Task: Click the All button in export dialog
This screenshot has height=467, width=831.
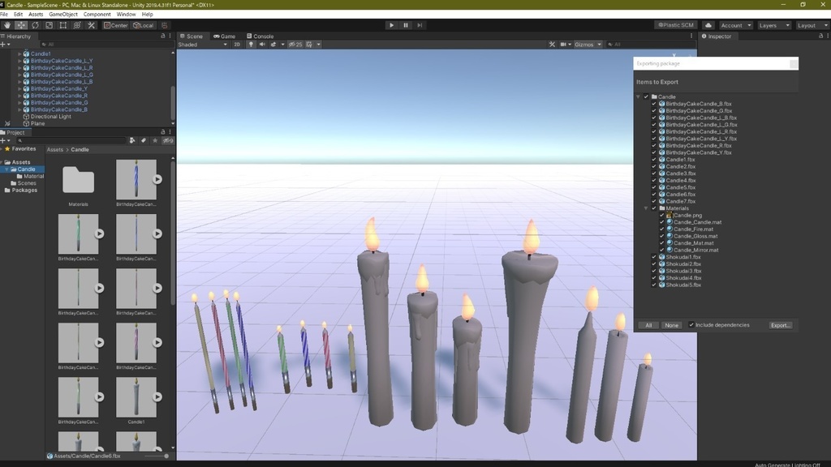Action: [648, 325]
